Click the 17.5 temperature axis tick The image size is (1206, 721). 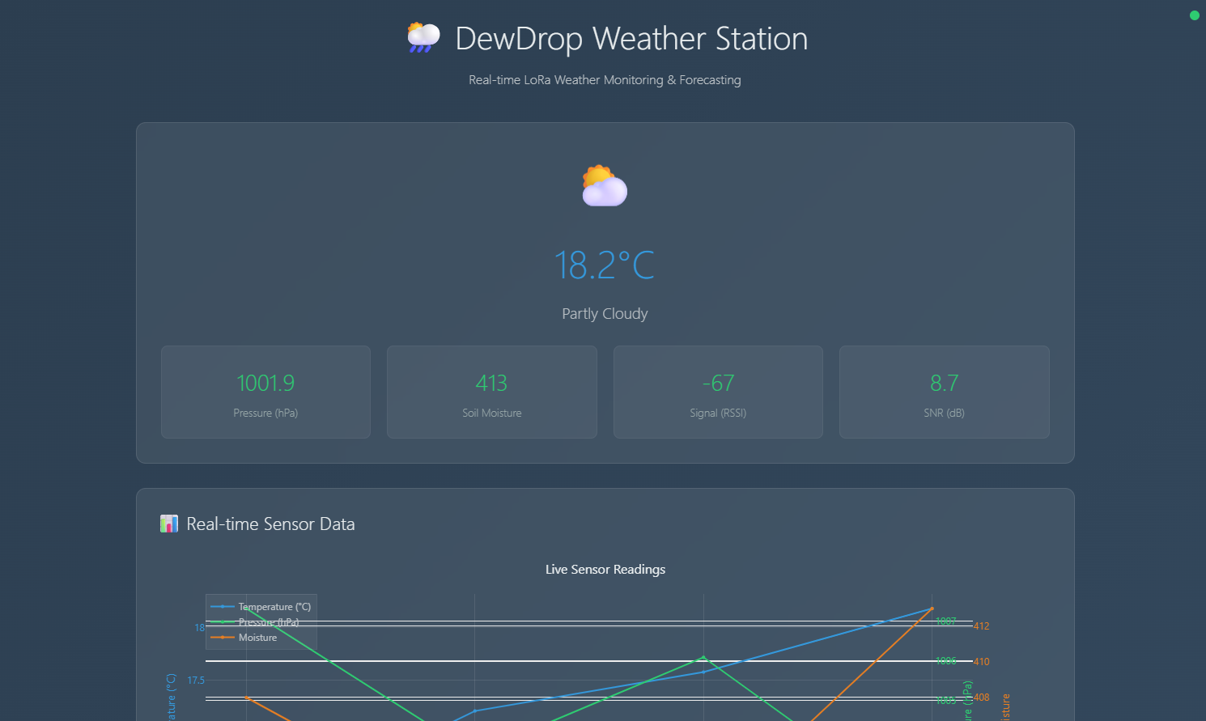tap(196, 681)
